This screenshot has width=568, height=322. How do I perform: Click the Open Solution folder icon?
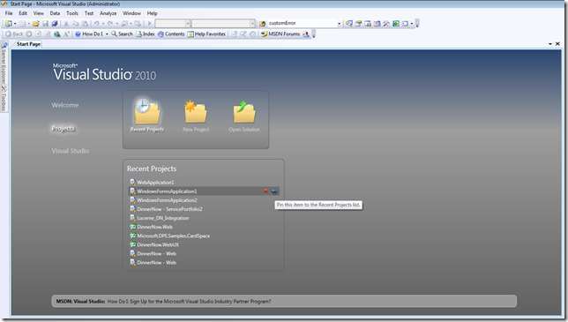coord(244,112)
